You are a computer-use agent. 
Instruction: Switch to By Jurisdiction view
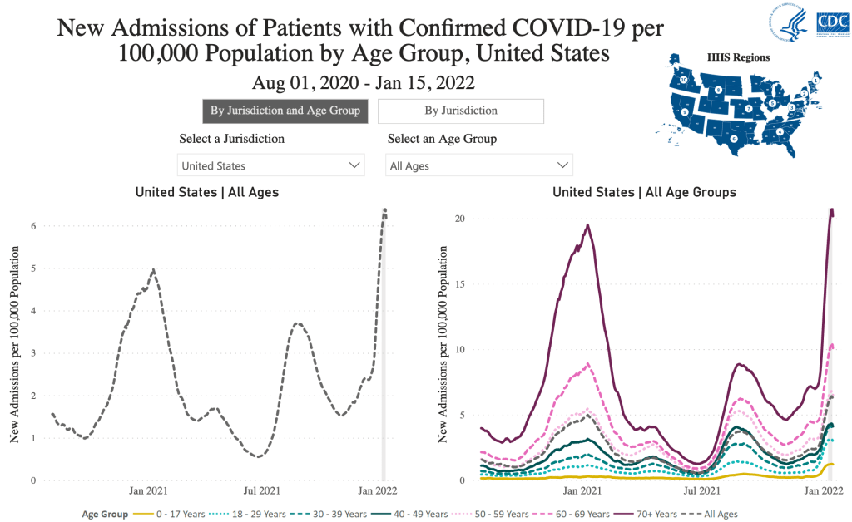(x=461, y=111)
